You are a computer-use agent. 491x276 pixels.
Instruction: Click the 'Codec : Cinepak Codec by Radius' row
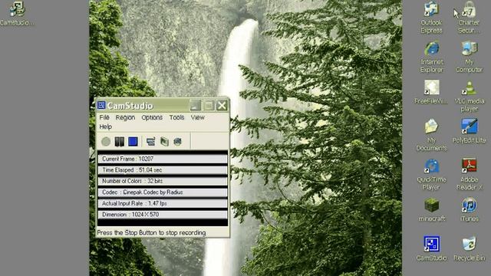tap(163, 192)
